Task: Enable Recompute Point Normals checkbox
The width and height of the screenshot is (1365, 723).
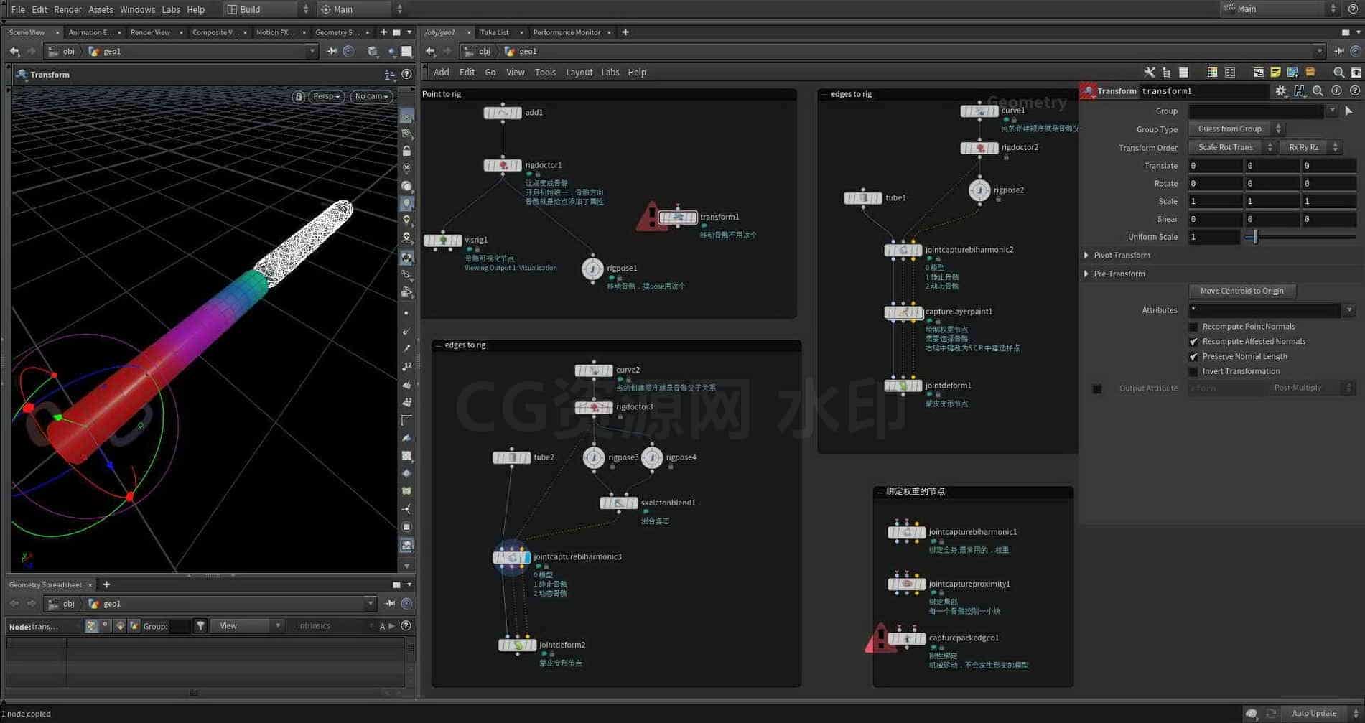Action: (x=1193, y=327)
